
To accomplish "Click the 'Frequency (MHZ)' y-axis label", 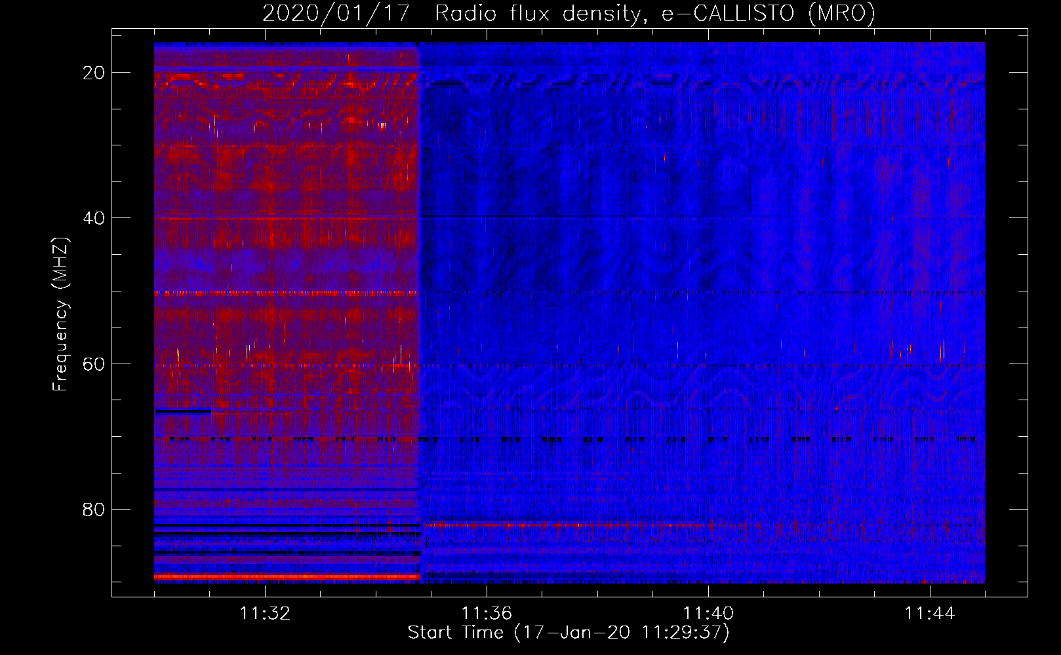I will [60, 314].
